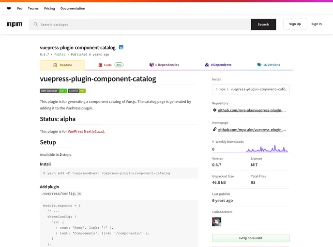Follow the VuePress Next(v1.x.x) link
333x247 pixels.
click(x=86, y=131)
